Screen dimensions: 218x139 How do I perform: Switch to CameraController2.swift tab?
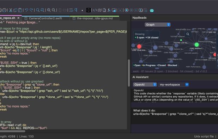click(x=46, y=18)
